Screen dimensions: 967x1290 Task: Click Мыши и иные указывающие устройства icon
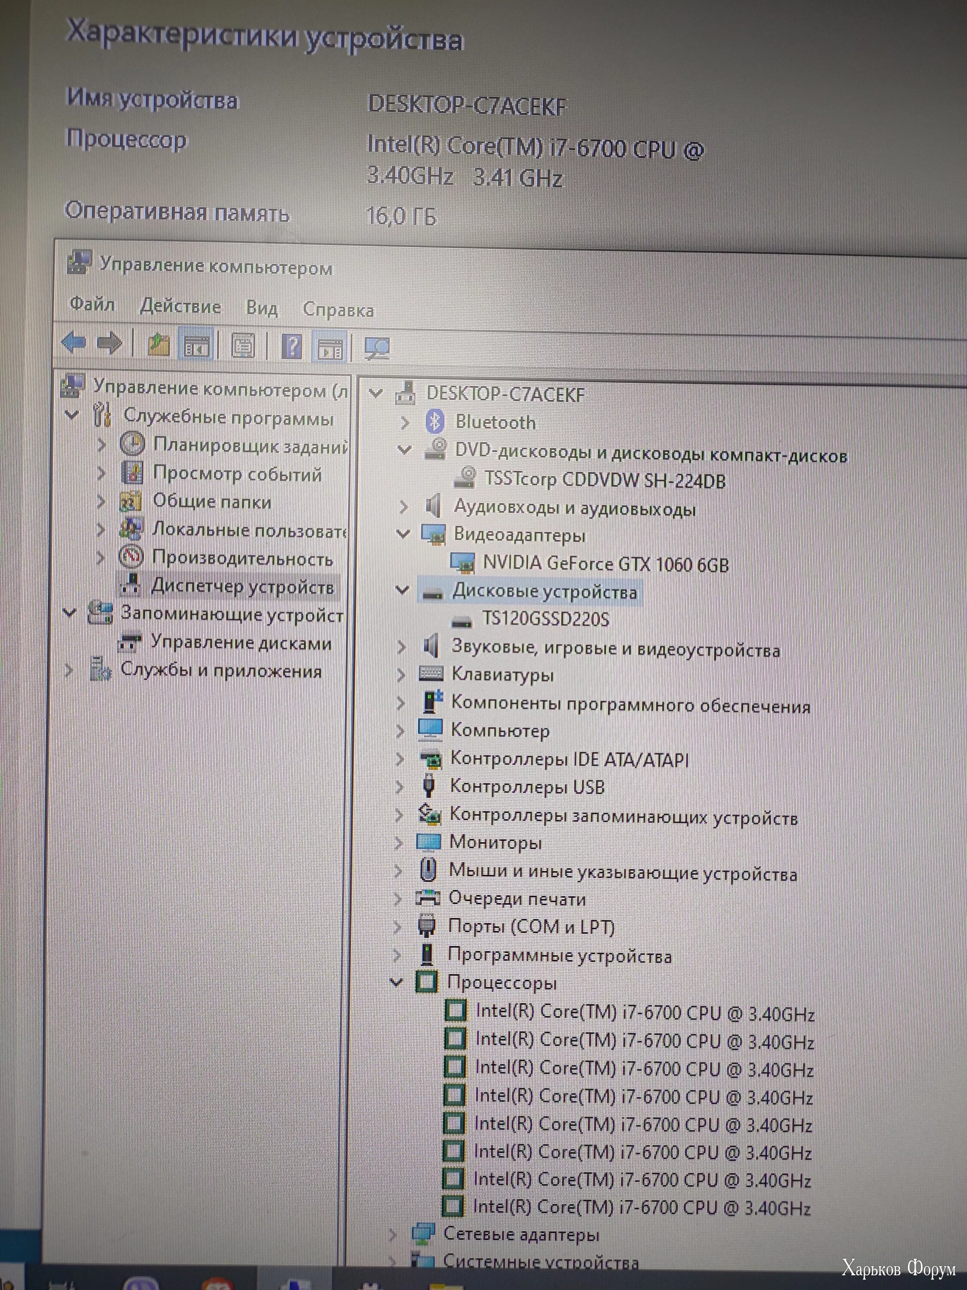coord(428,869)
